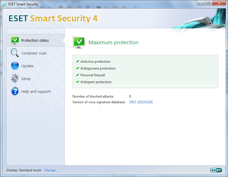
Task: Minimize the ESET Smart Security window
Action: (201, 3)
